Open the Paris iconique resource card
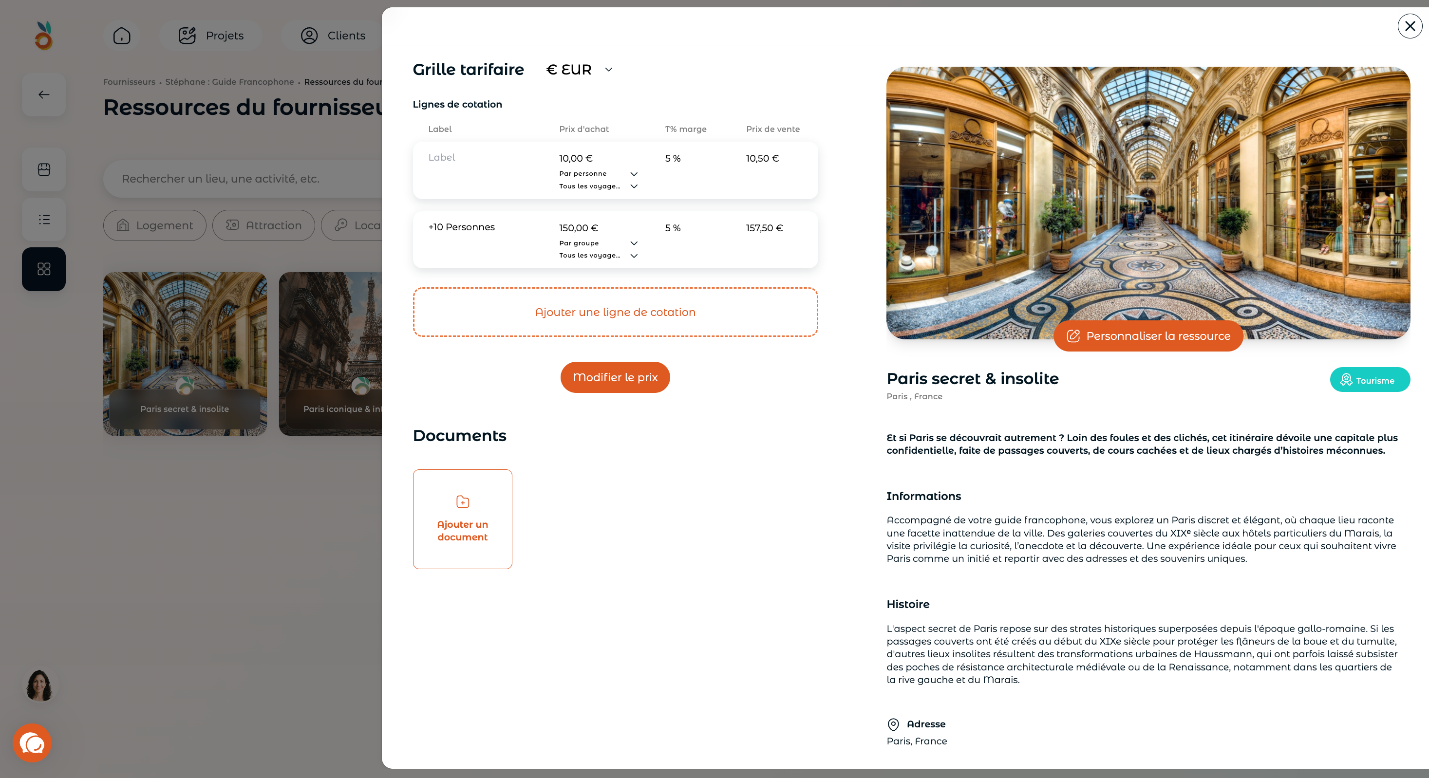 [x=331, y=354]
